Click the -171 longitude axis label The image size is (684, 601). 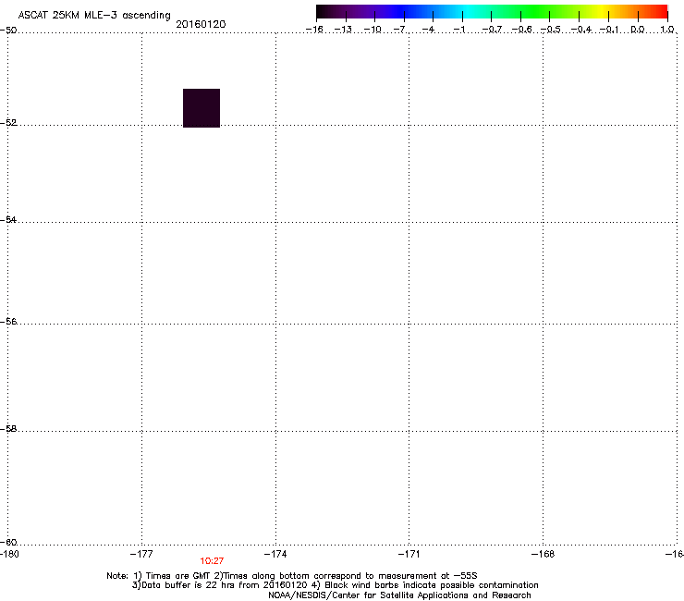(x=409, y=554)
